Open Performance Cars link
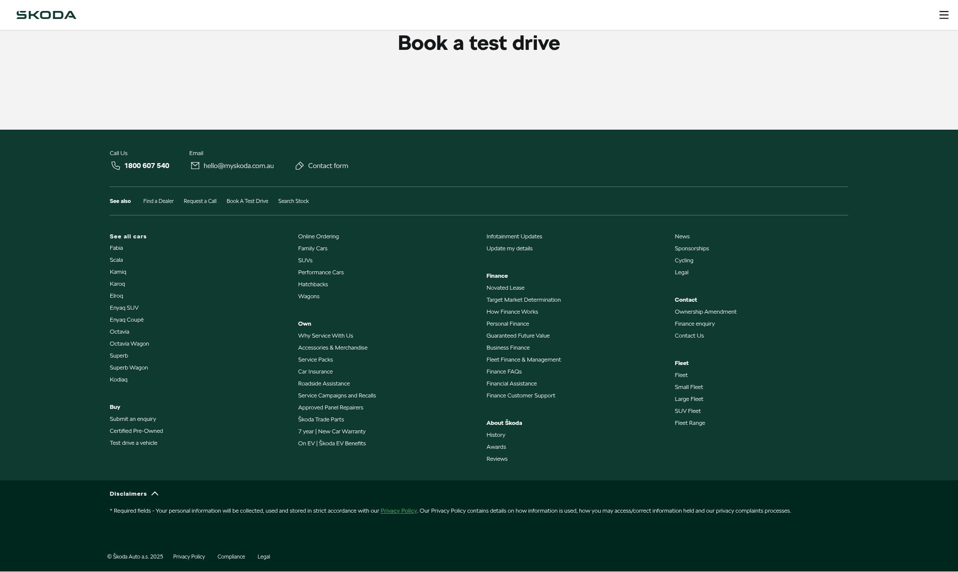The width and height of the screenshot is (958, 572). coord(321,273)
